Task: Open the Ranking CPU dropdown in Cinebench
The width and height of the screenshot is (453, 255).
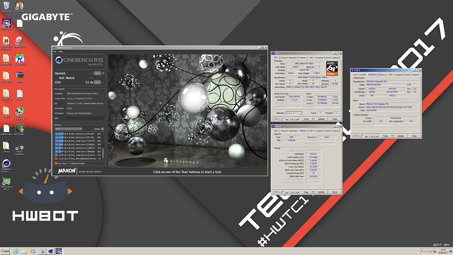Action: pos(68,129)
